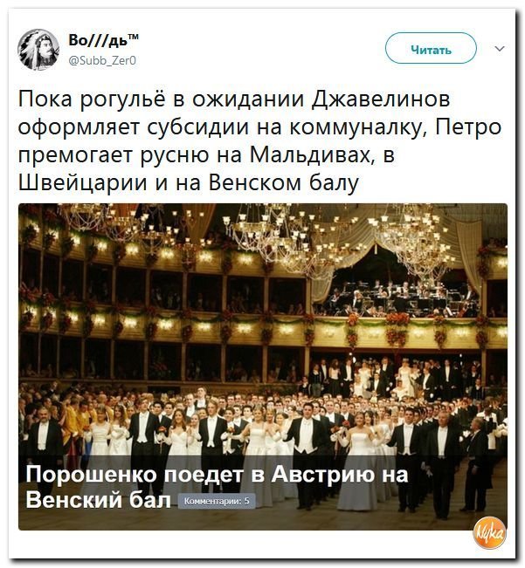Click the orchestra balcony in the photo

pos(399,295)
